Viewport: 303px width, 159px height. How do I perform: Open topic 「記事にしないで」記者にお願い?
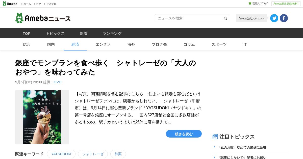pos(242,157)
